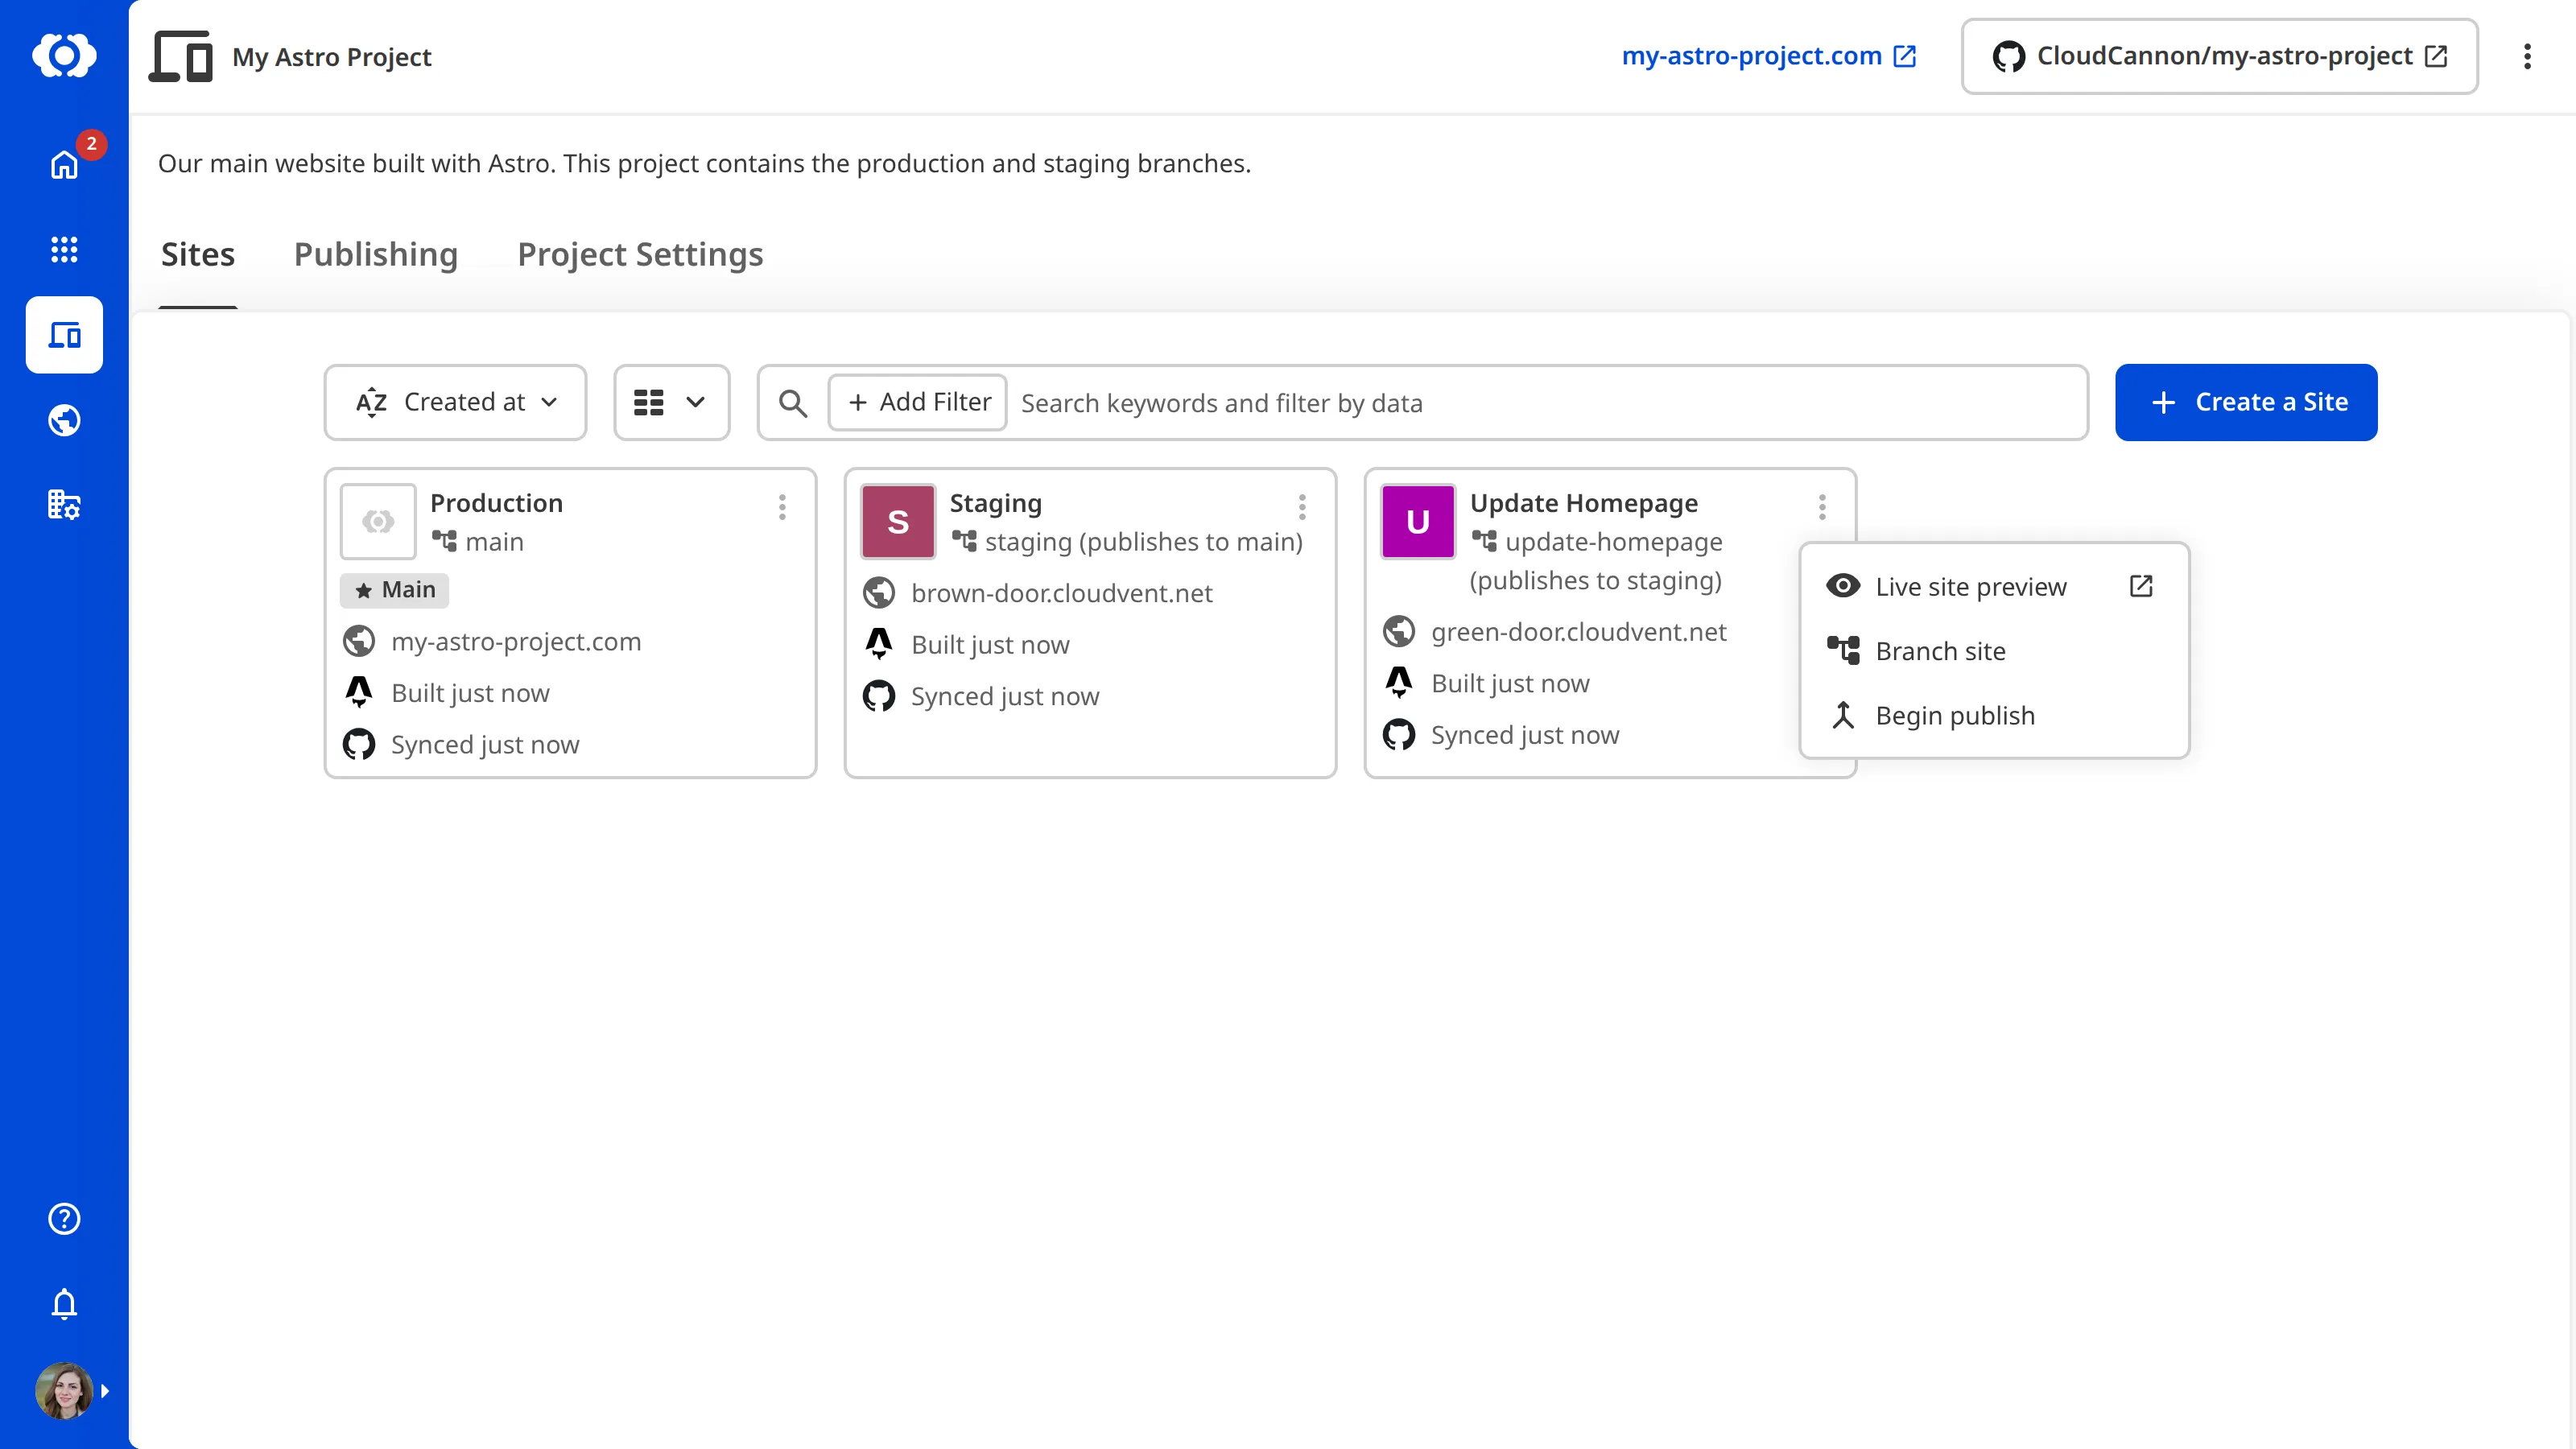Open the Staging site title

click(996, 503)
